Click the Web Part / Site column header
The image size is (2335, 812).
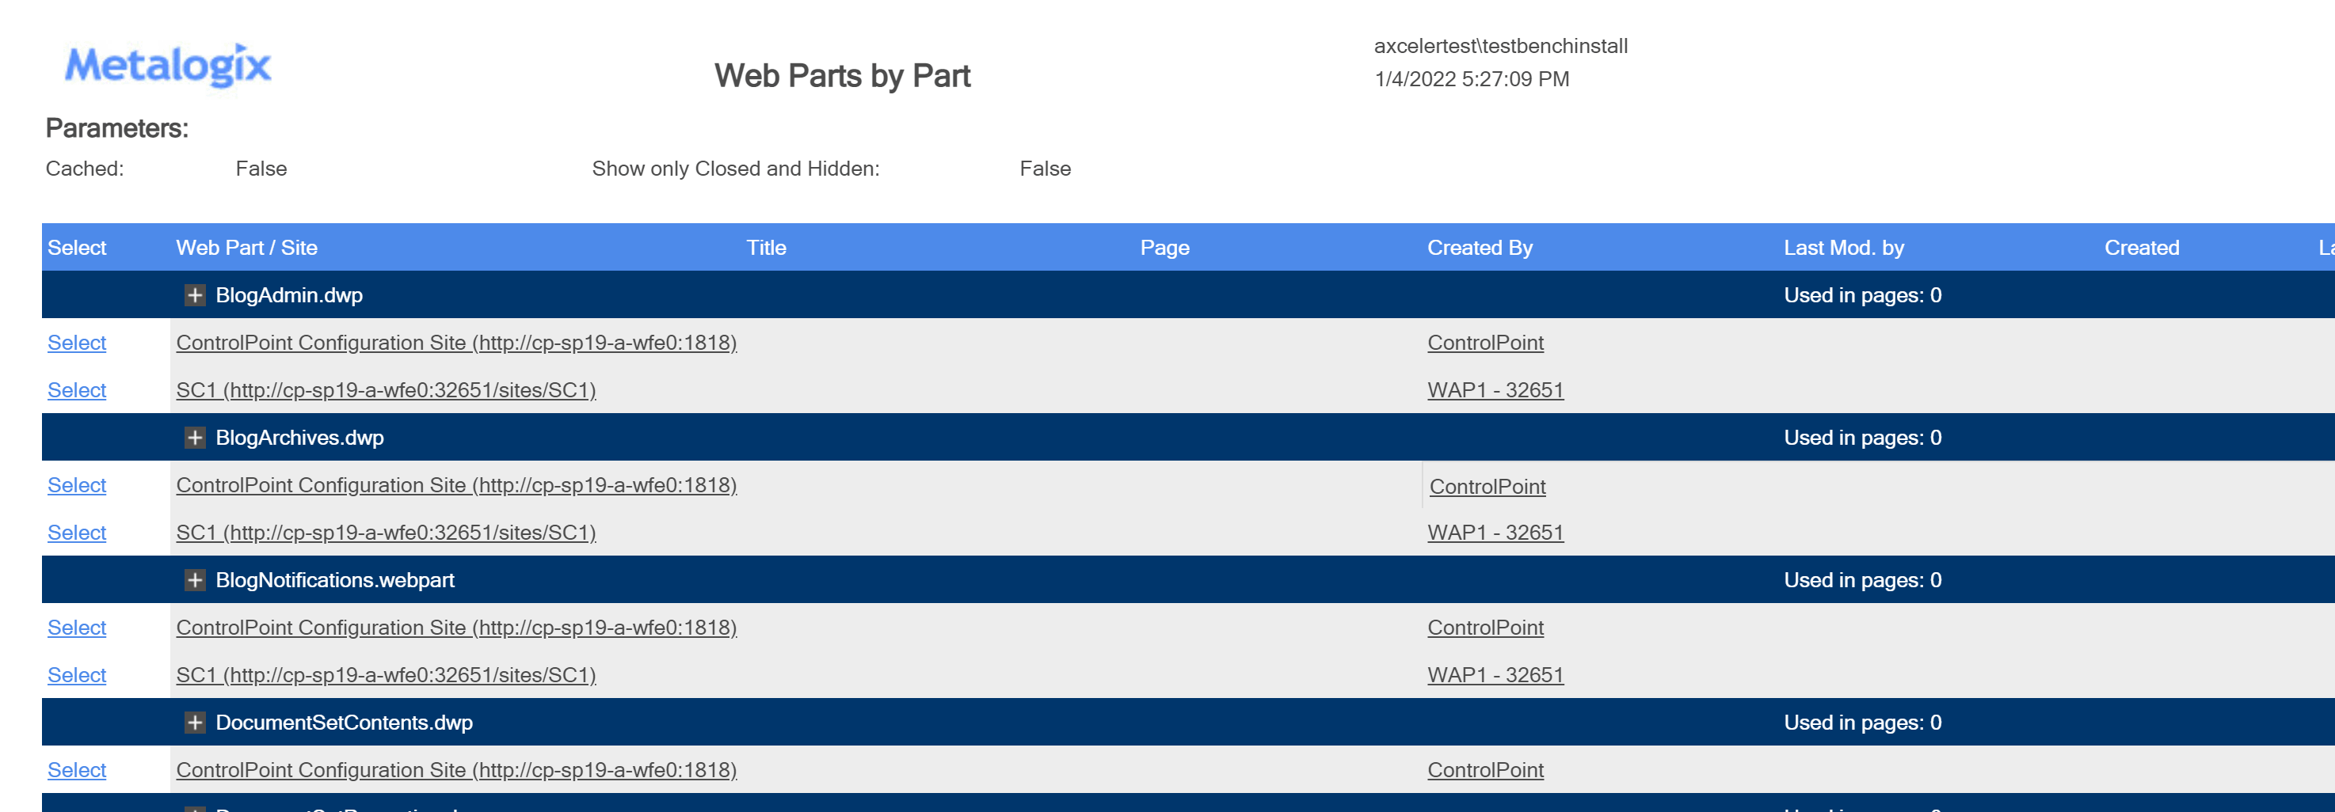point(246,247)
